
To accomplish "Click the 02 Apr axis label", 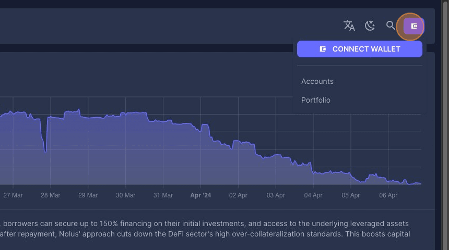I will pos(238,195).
